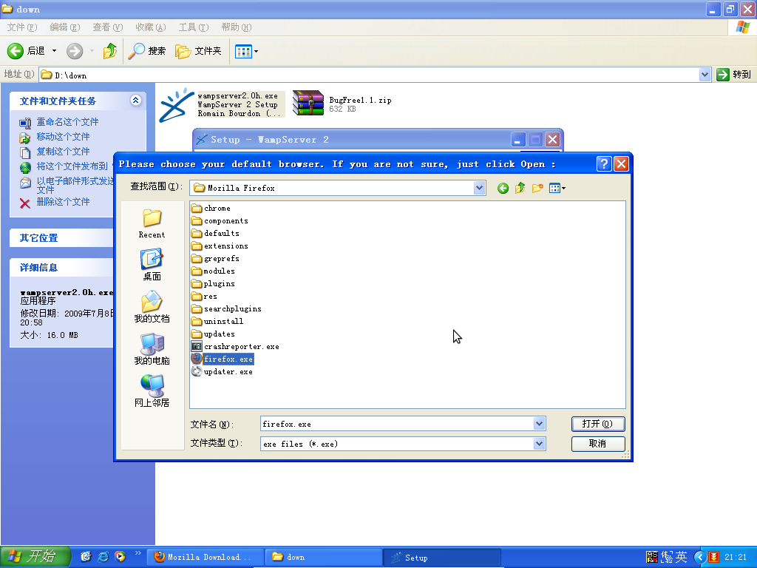Click Rename this file (重命名这个文件) link

[67, 122]
